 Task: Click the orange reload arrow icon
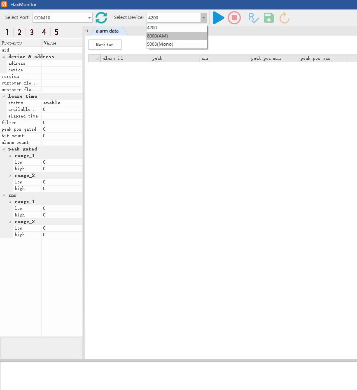[x=284, y=18]
